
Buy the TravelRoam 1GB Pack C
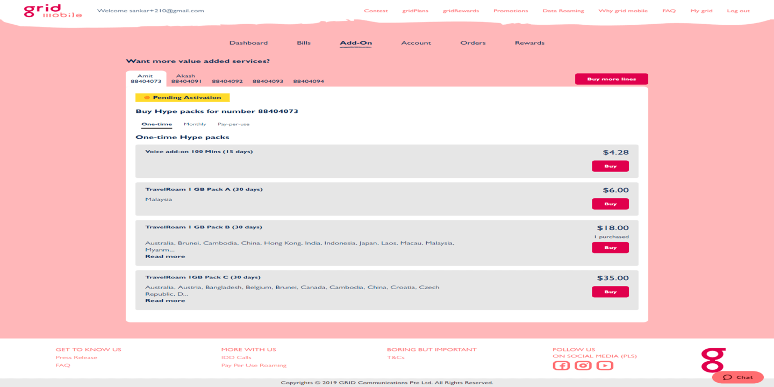point(610,292)
